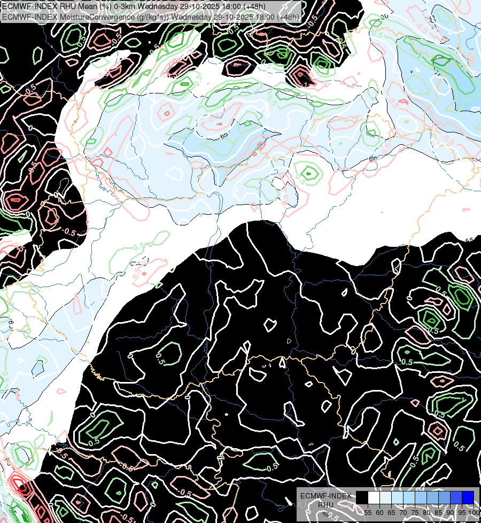Click the ECMWF-INDEX label in the legend
This screenshot has width=481, height=523.
[326, 496]
